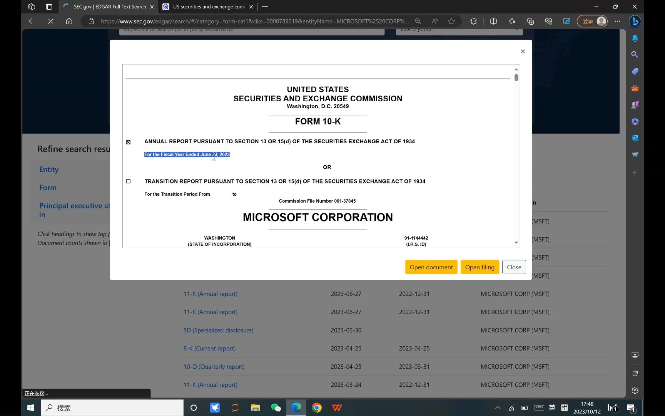
Task: Click the Open document button
Action: click(x=431, y=267)
